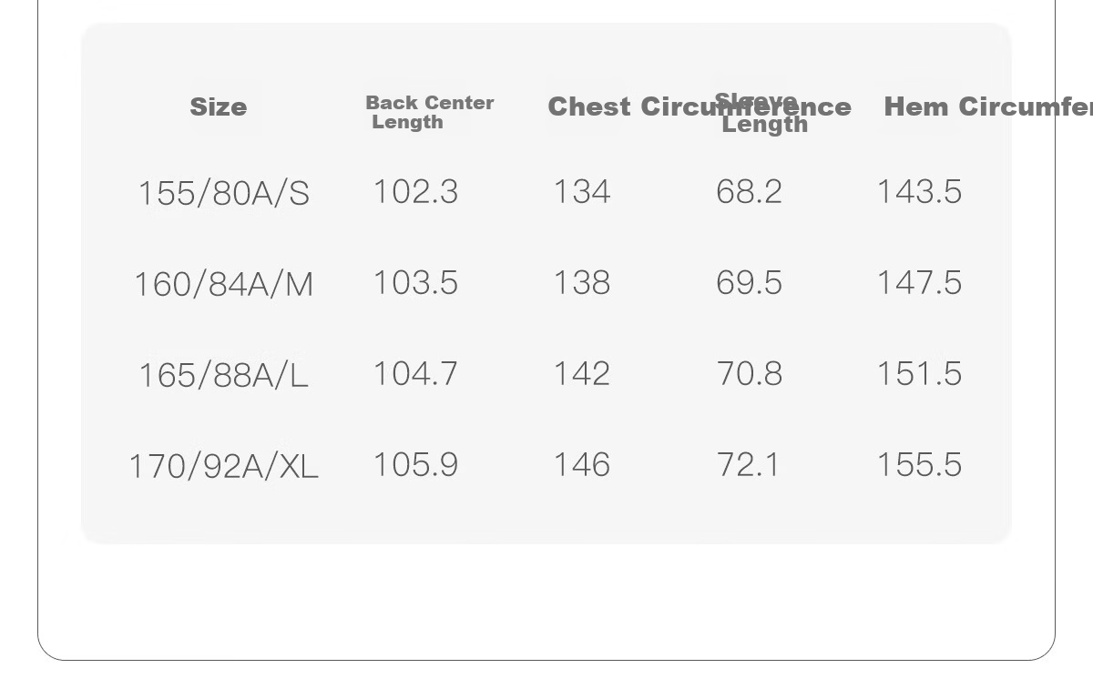Click the 102.3 back length value
This screenshot has height=699, width=1093.
click(416, 192)
